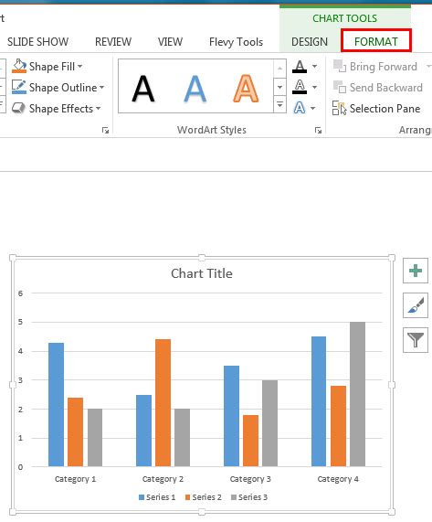Click the Selection Pane icon

(x=339, y=109)
